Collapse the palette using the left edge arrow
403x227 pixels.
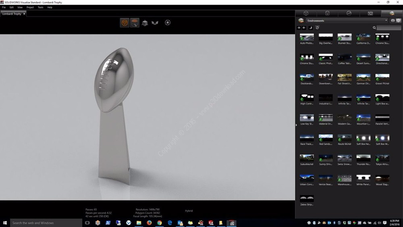coord(296,125)
